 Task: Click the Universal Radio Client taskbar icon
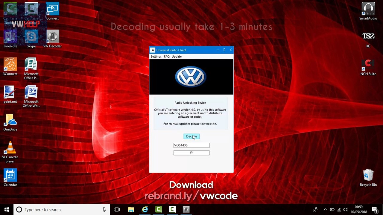pyautogui.click(x=186, y=210)
